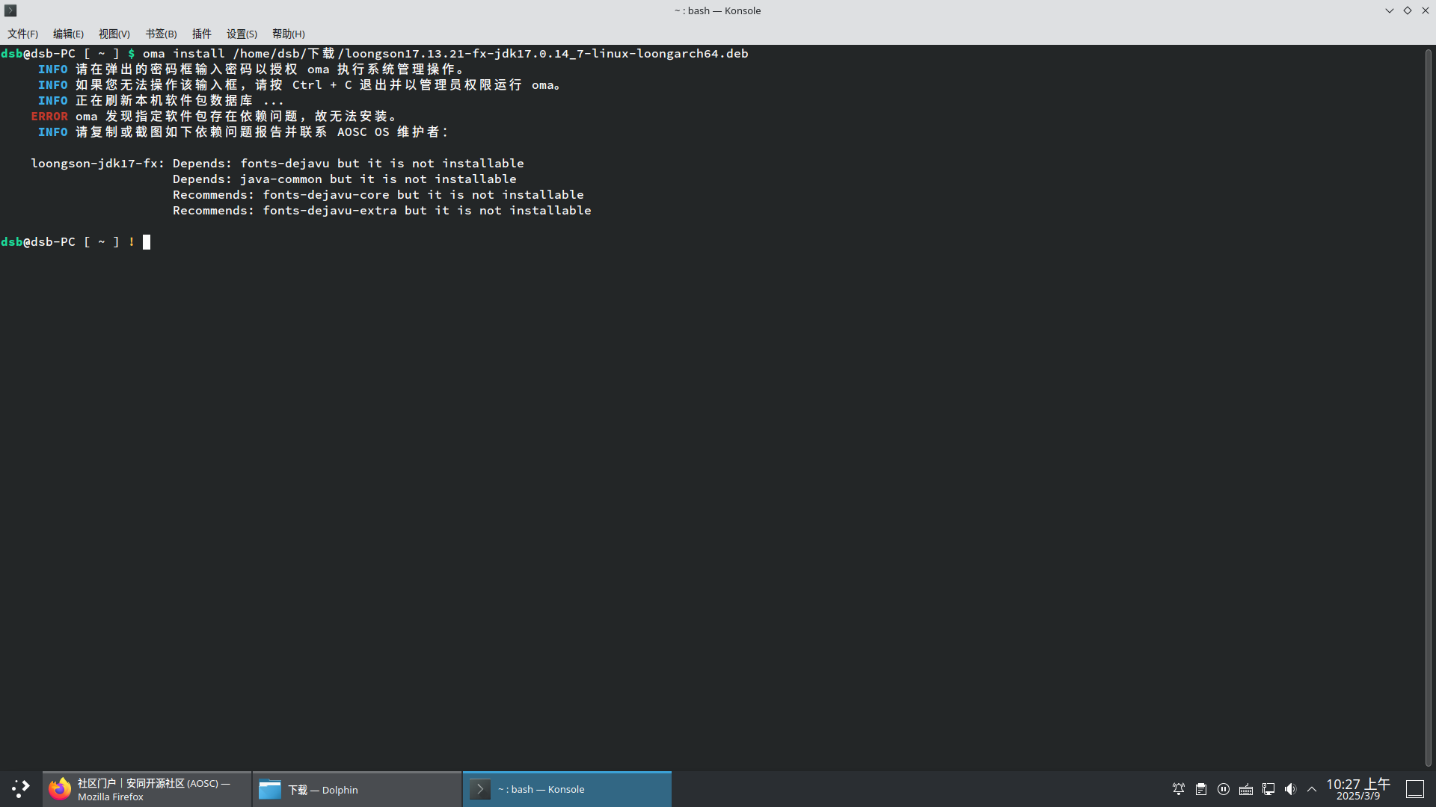
Task: Open the network connection tray icon
Action: [1268, 789]
